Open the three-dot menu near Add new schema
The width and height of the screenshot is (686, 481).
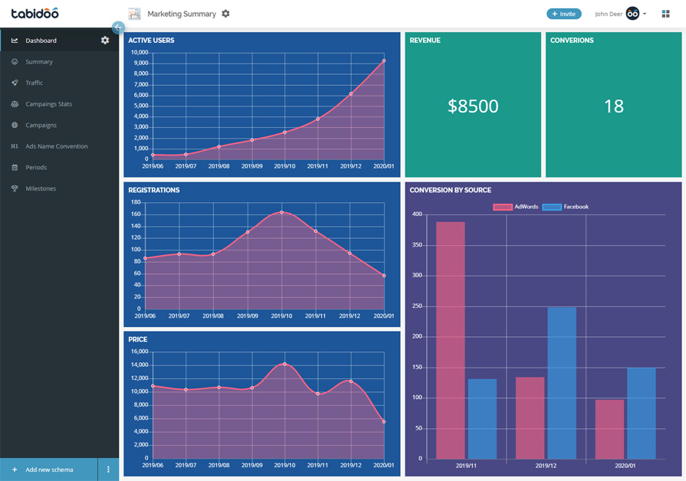point(109,470)
